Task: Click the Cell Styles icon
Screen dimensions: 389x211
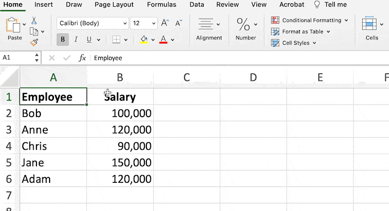Action: 275,43
